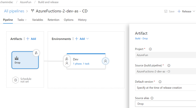Click the Default version info icon

[x=160, y=82]
